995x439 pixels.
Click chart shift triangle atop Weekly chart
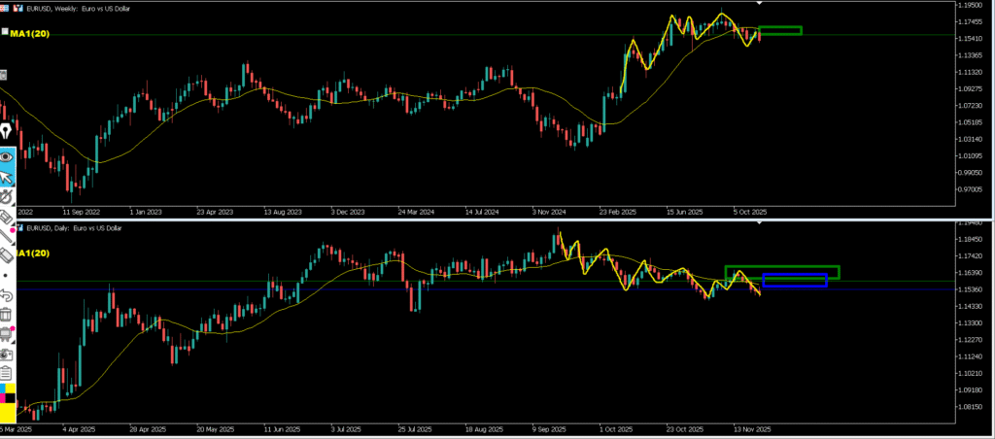pos(760,5)
